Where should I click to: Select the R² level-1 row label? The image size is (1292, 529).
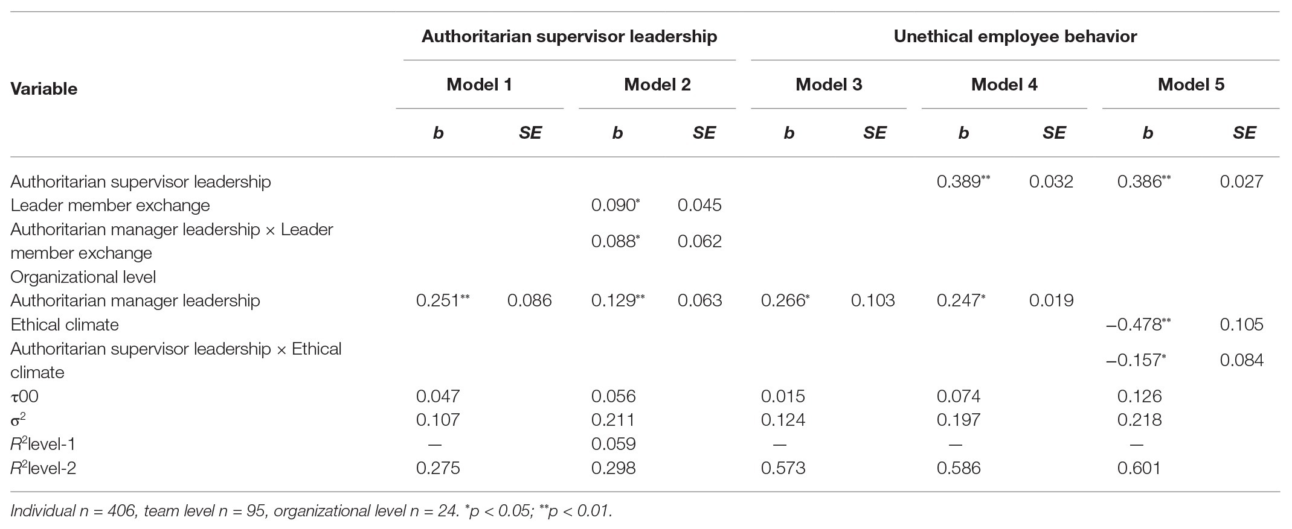43,444
